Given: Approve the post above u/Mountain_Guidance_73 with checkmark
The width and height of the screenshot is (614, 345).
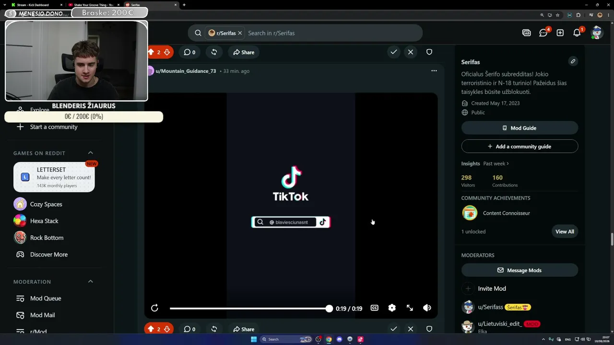Looking at the screenshot, I should pos(394,52).
